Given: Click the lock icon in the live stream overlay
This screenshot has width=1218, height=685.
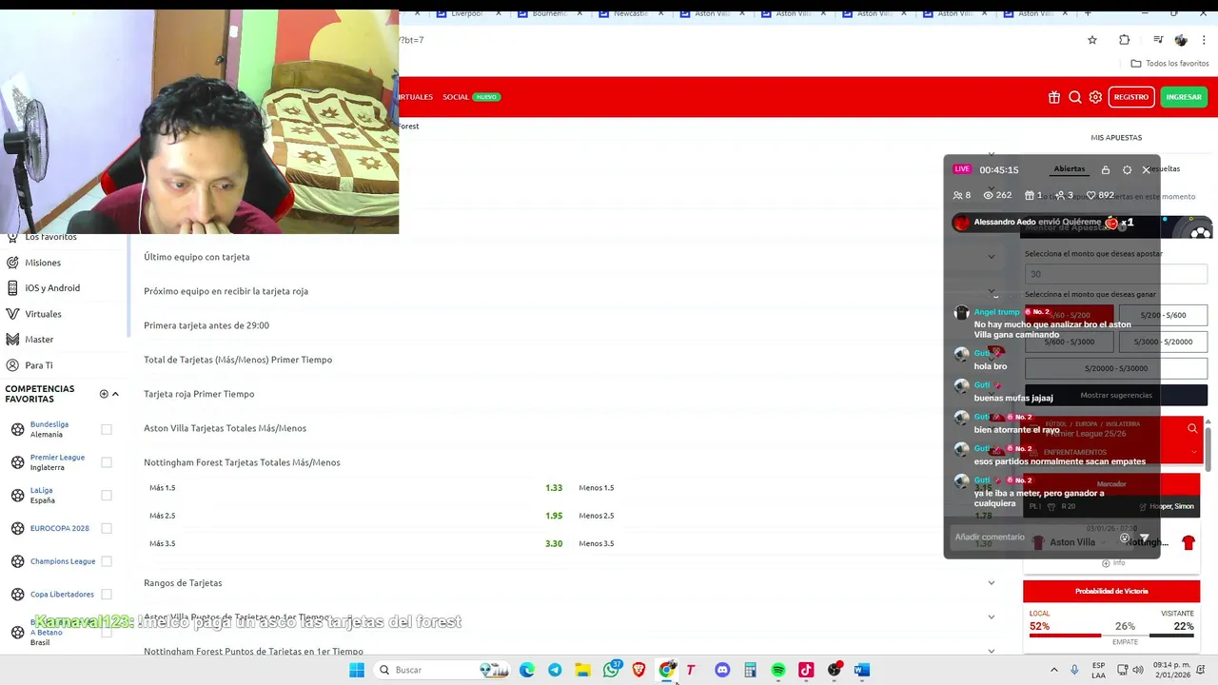Looking at the screenshot, I should click(x=1106, y=170).
